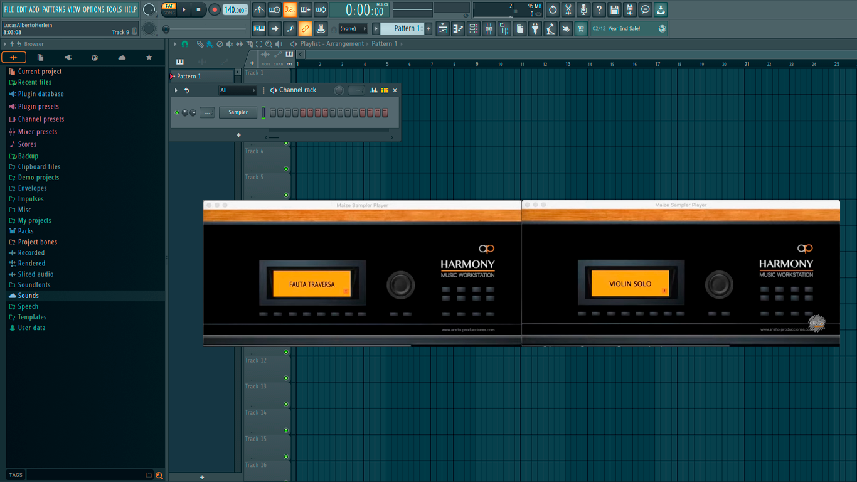The width and height of the screenshot is (857, 482).
Task: Open the Piano roll view icon
Action: pyautogui.click(x=458, y=28)
